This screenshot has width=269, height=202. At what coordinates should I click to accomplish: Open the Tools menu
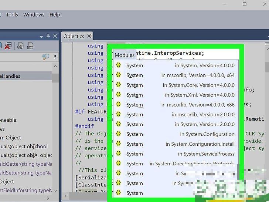(x=12, y=15)
